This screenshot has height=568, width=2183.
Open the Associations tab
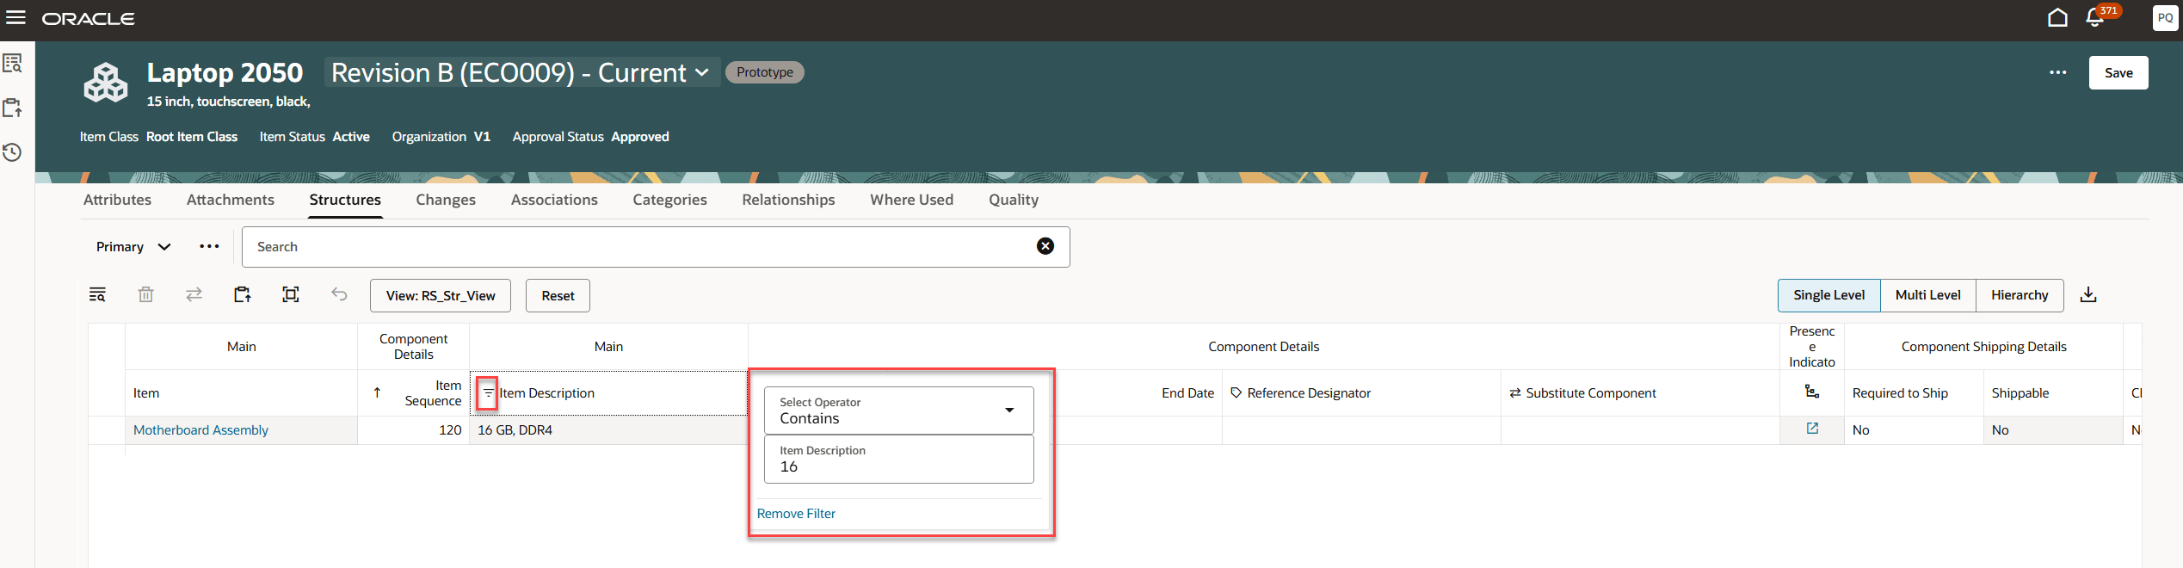[x=554, y=200]
